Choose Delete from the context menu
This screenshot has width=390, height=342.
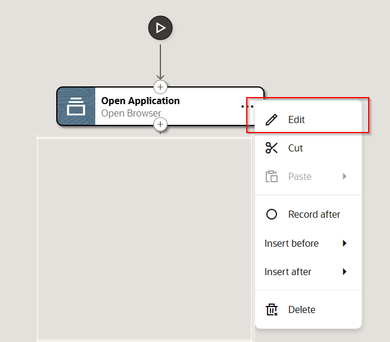click(308, 309)
